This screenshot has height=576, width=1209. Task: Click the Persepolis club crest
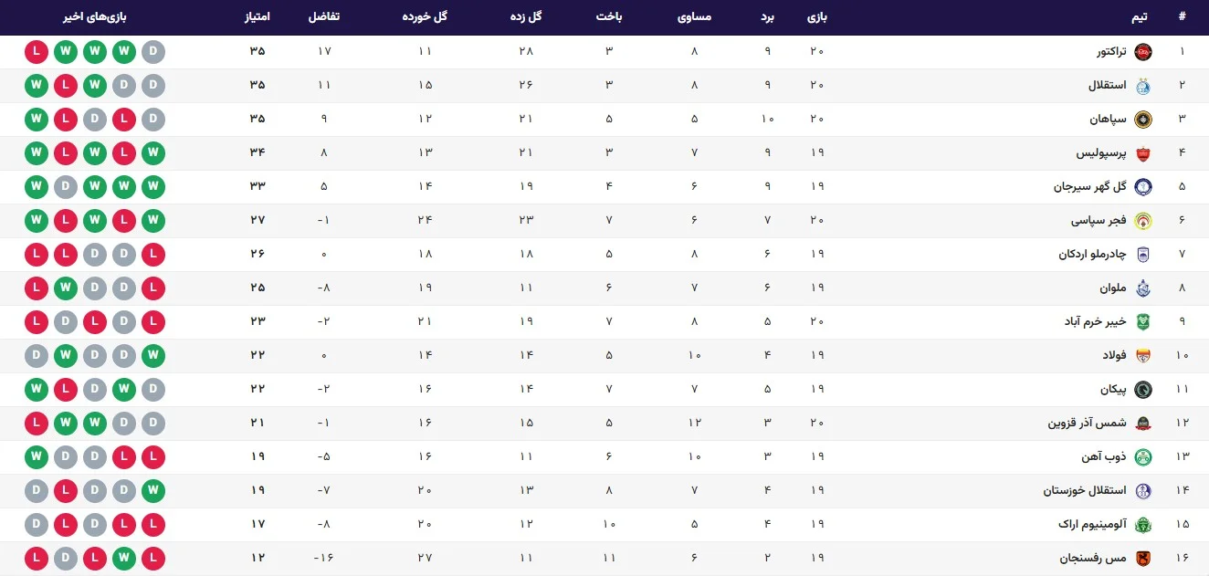1142,153
